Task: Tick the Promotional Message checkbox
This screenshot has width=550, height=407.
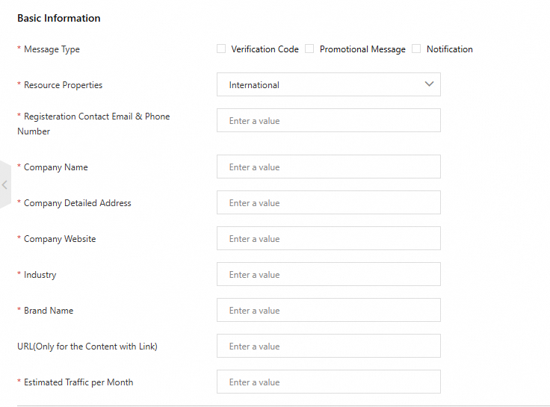Action: click(309, 49)
